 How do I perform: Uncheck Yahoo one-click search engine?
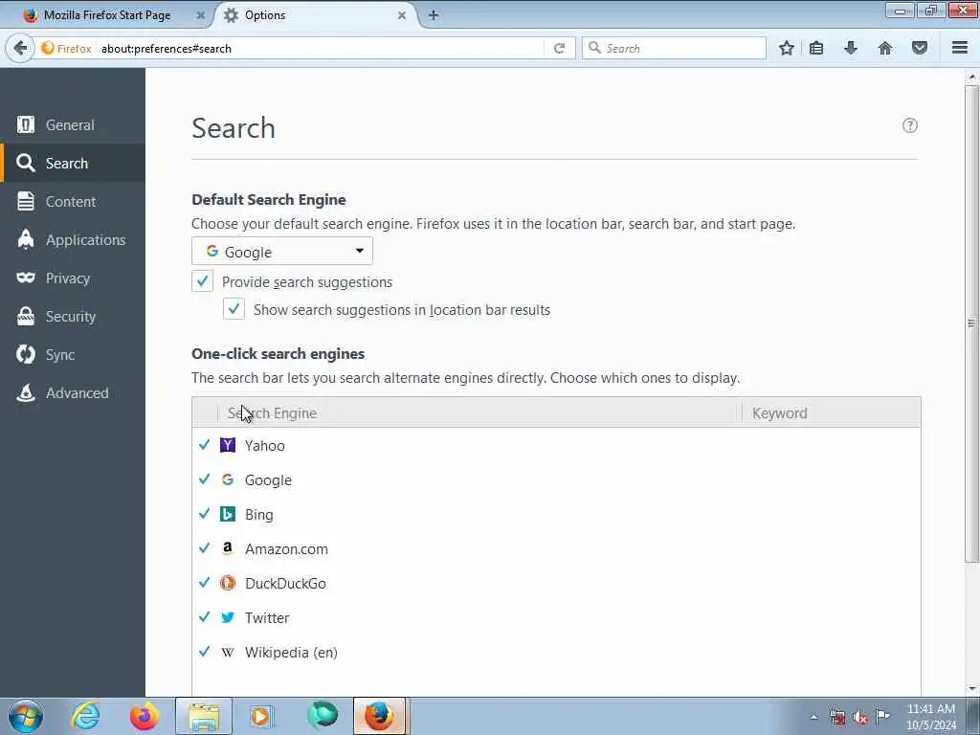point(205,444)
